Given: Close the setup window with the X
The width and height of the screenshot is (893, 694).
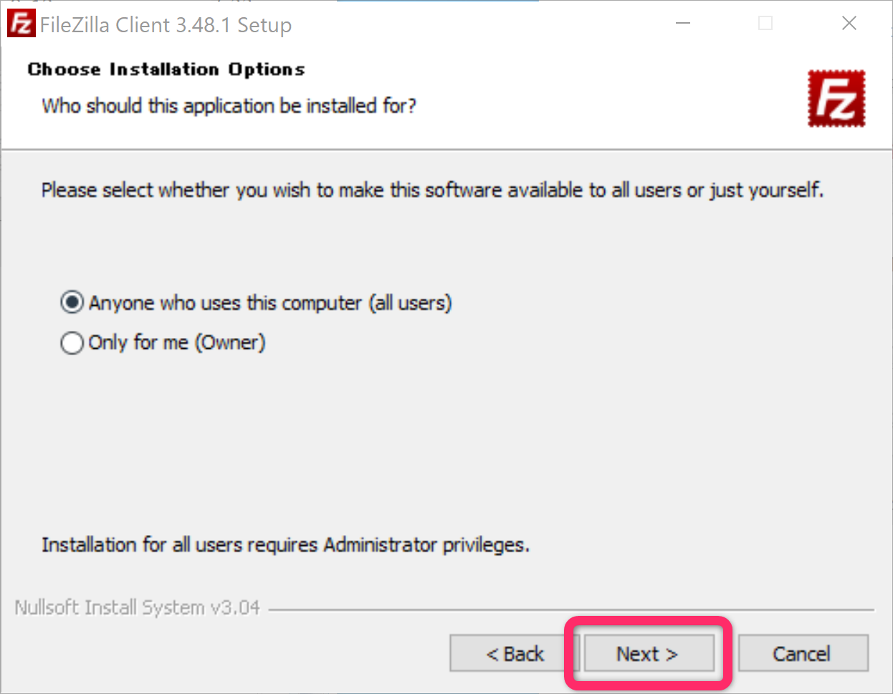Looking at the screenshot, I should 849,24.
